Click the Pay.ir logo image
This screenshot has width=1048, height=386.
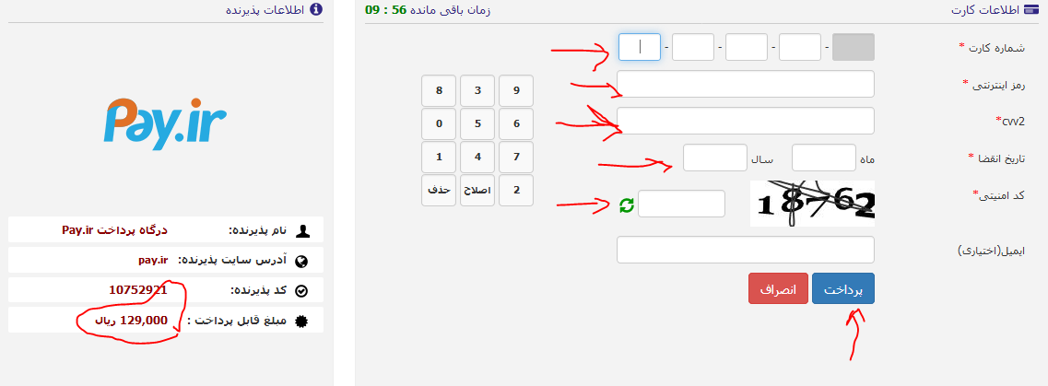pyautogui.click(x=165, y=123)
